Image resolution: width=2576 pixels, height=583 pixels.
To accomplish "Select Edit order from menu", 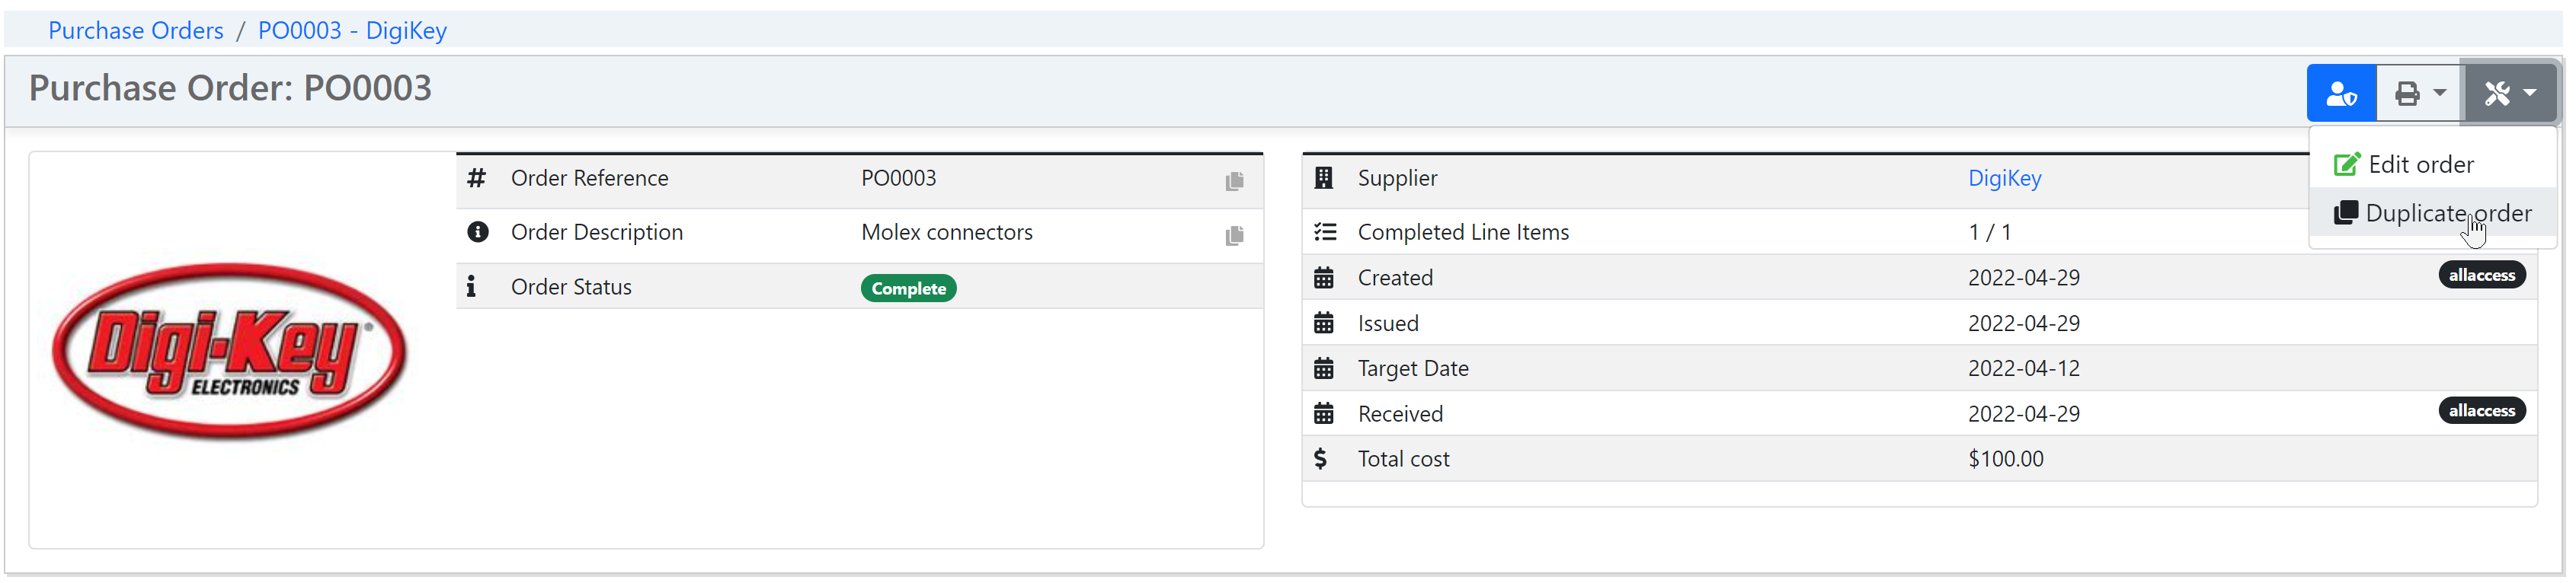I will coord(2420,164).
